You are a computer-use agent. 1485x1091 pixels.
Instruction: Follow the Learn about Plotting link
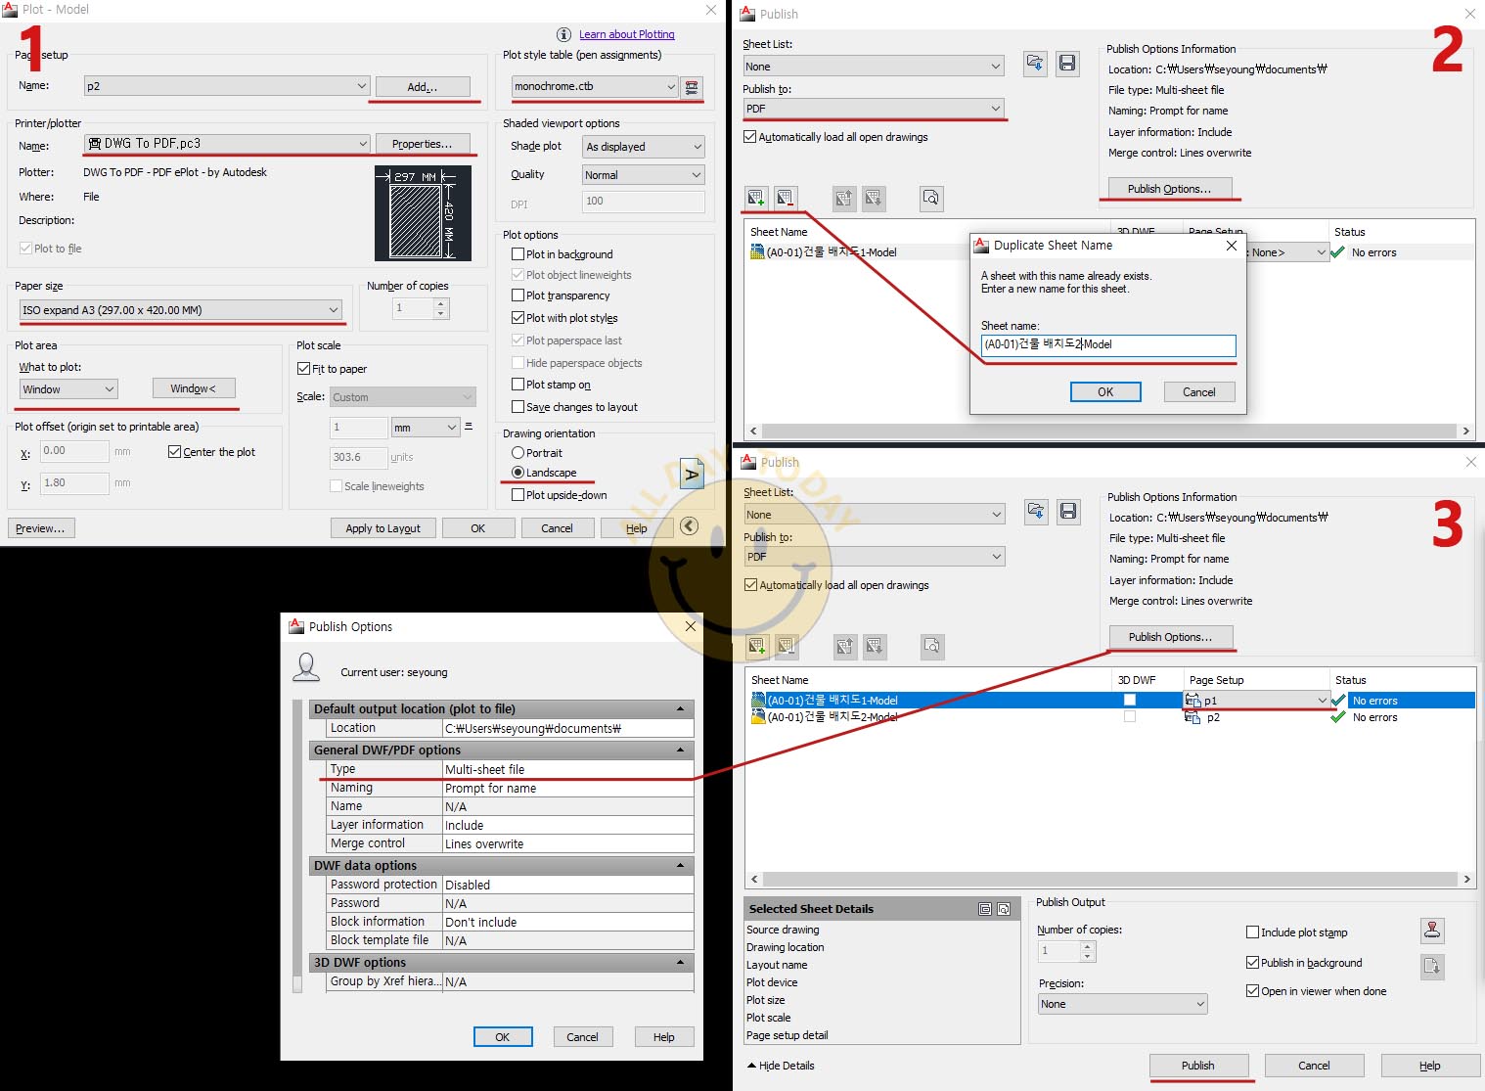(627, 34)
